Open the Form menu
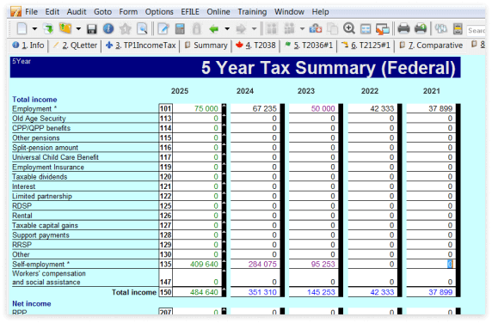 click(128, 12)
